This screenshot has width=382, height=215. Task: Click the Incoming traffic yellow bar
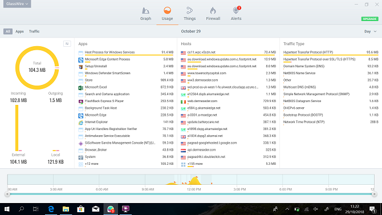[17, 128]
